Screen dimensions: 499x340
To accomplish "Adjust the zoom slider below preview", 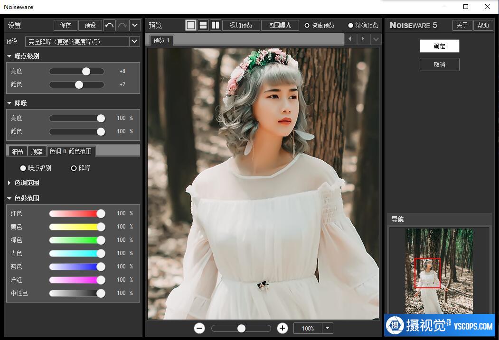I will (241, 328).
